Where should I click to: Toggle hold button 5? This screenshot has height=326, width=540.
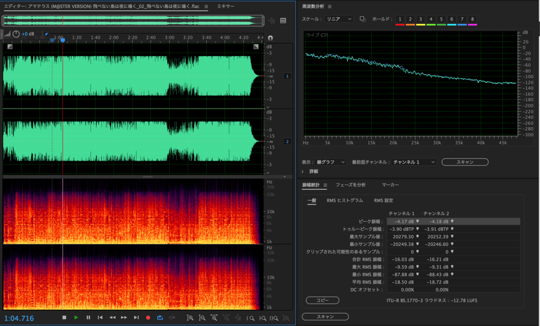(x=441, y=20)
